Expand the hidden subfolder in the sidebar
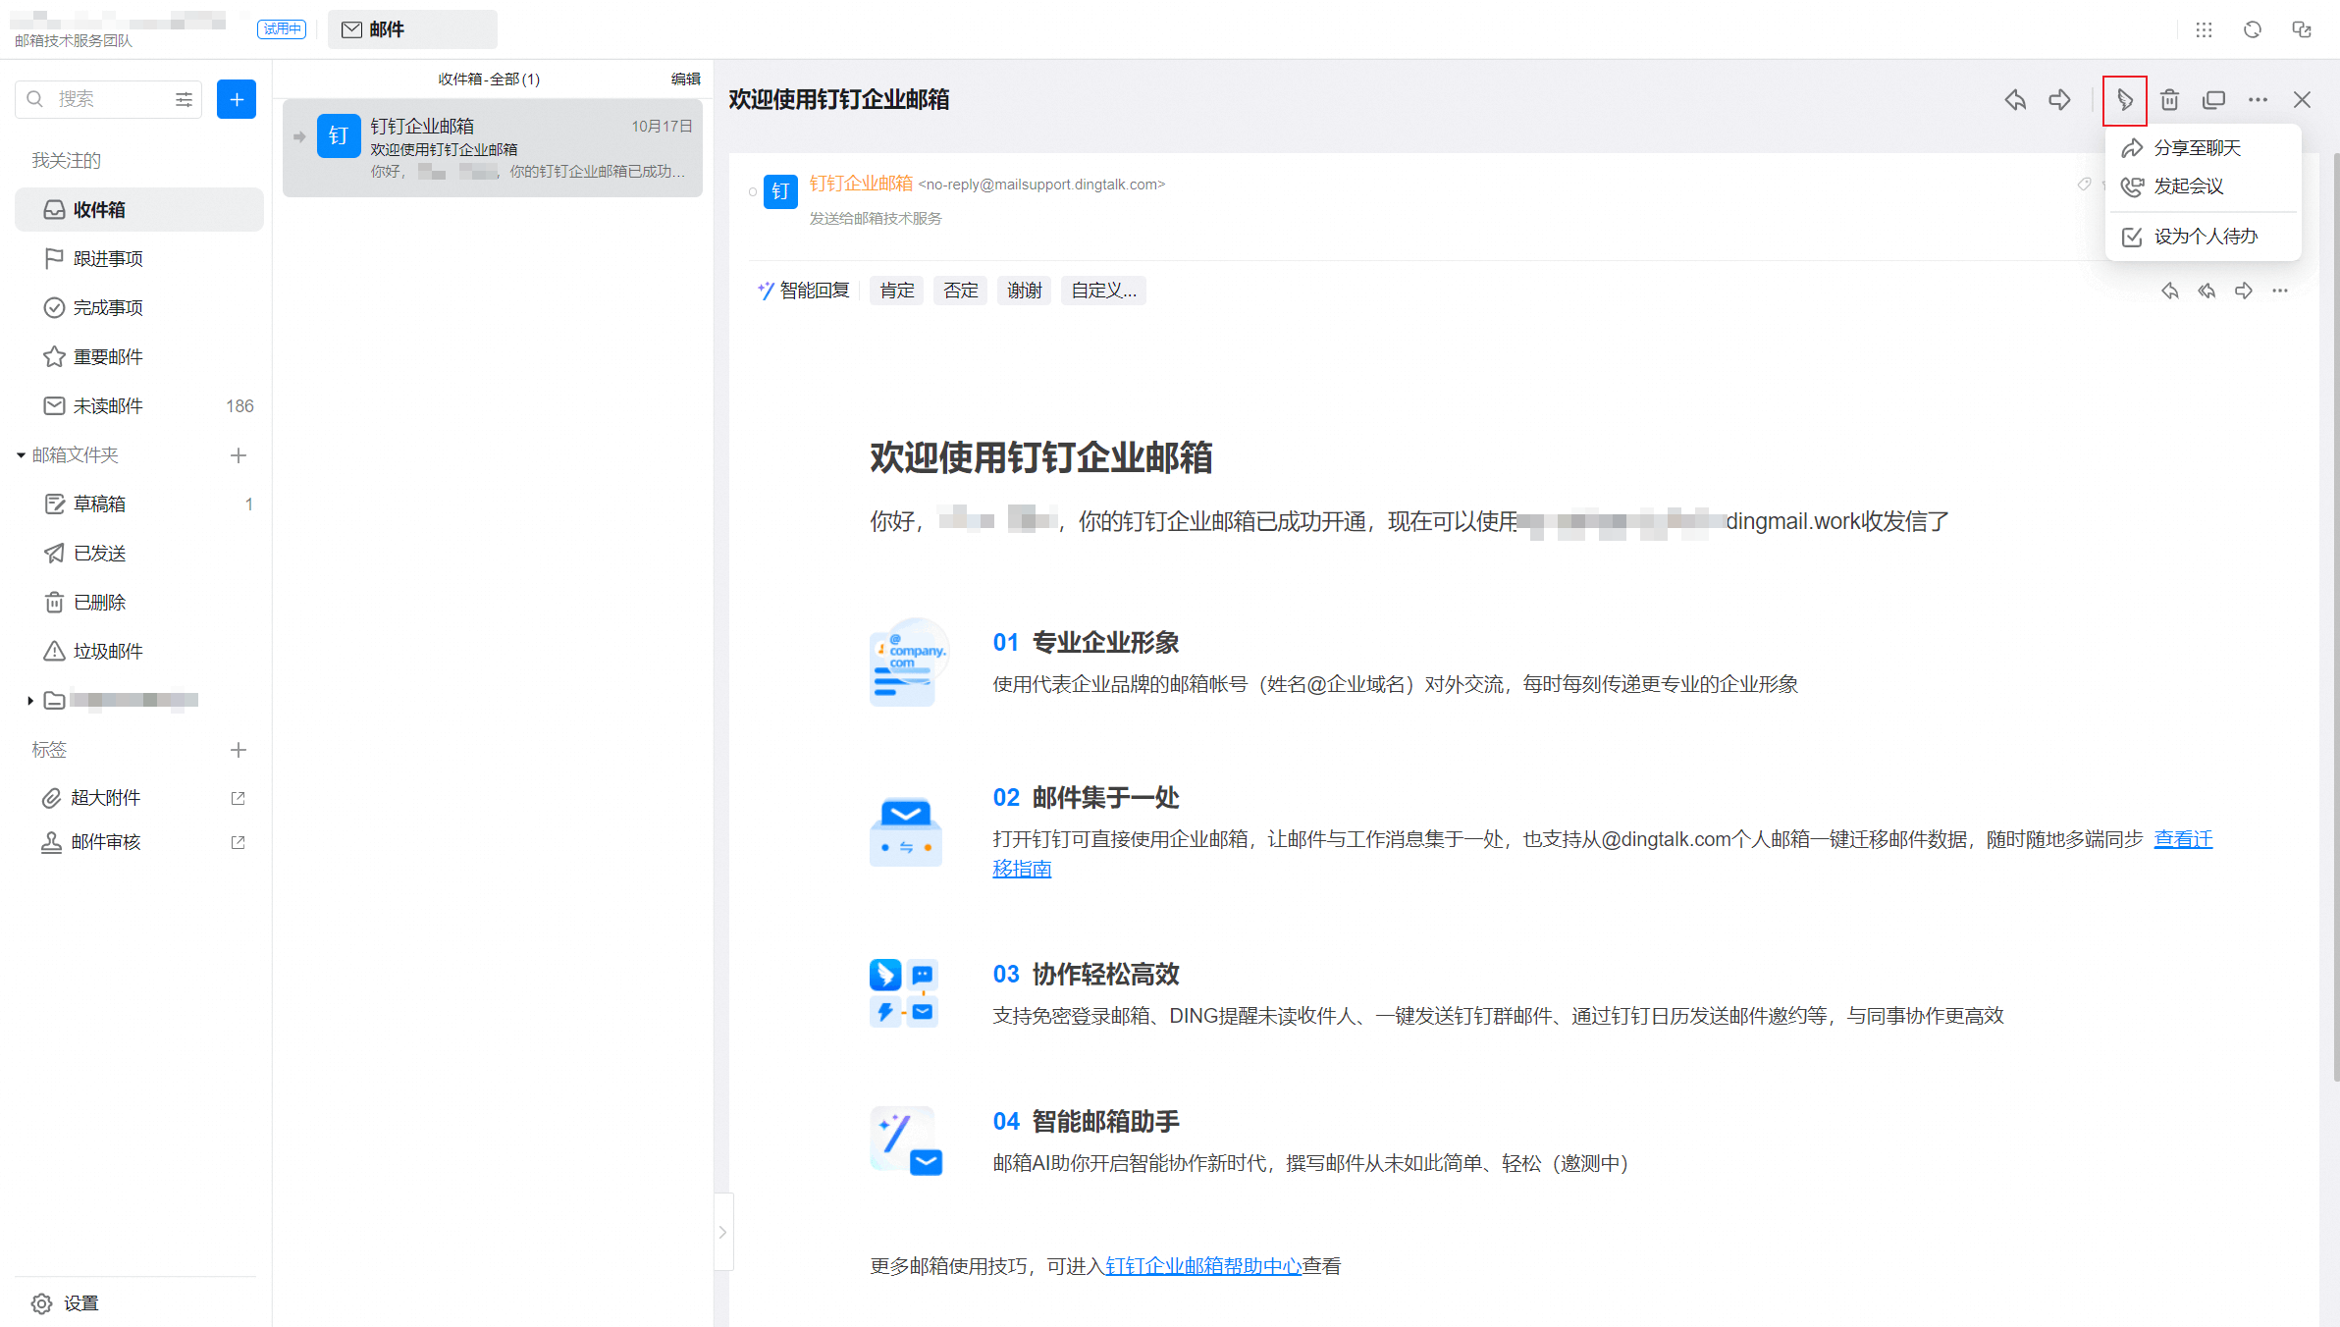2340x1327 pixels. pos(29,700)
